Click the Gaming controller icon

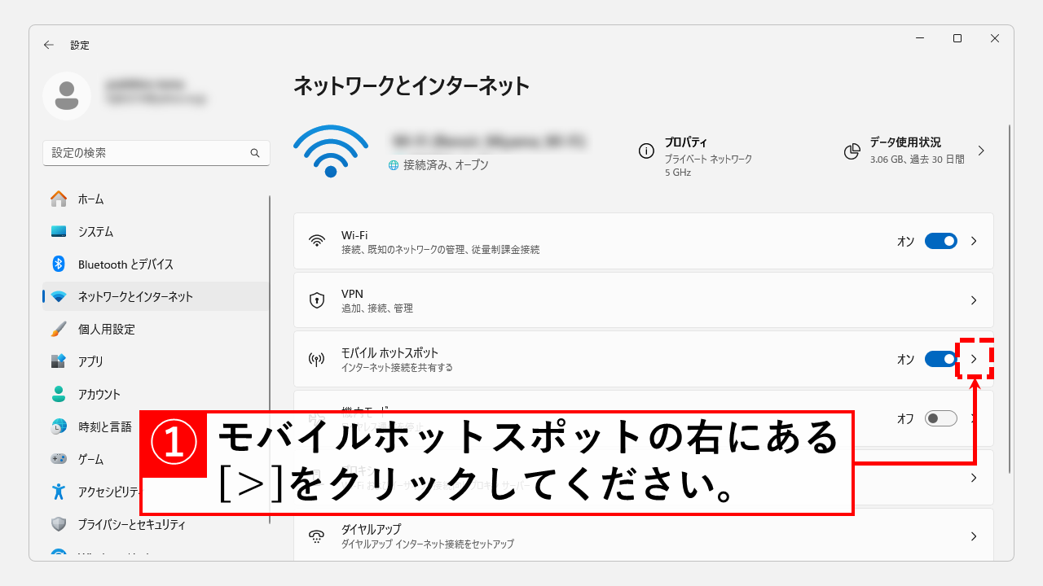tap(59, 459)
